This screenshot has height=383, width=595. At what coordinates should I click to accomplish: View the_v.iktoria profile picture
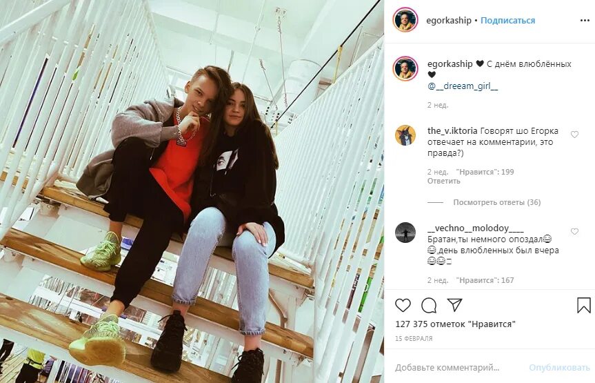tap(405, 135)
